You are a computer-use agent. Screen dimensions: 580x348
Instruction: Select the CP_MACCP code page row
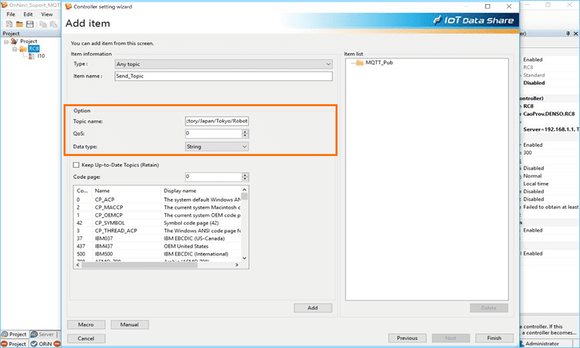(157, 208)
